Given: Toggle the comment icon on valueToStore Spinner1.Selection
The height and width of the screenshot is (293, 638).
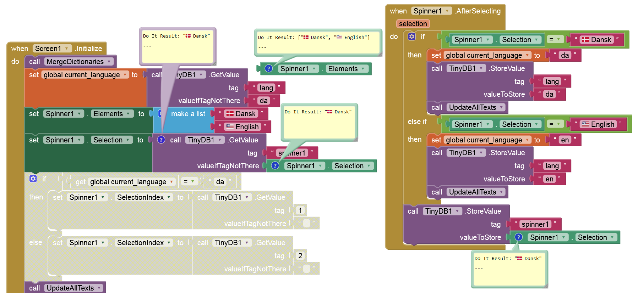Looking at the screenshot, I should click(518, 237).
